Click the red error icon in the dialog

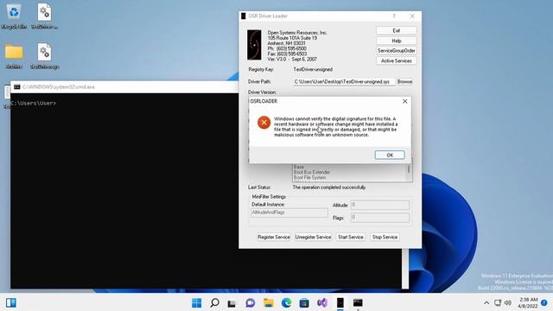pyautogui.click(x=264, y=123)
